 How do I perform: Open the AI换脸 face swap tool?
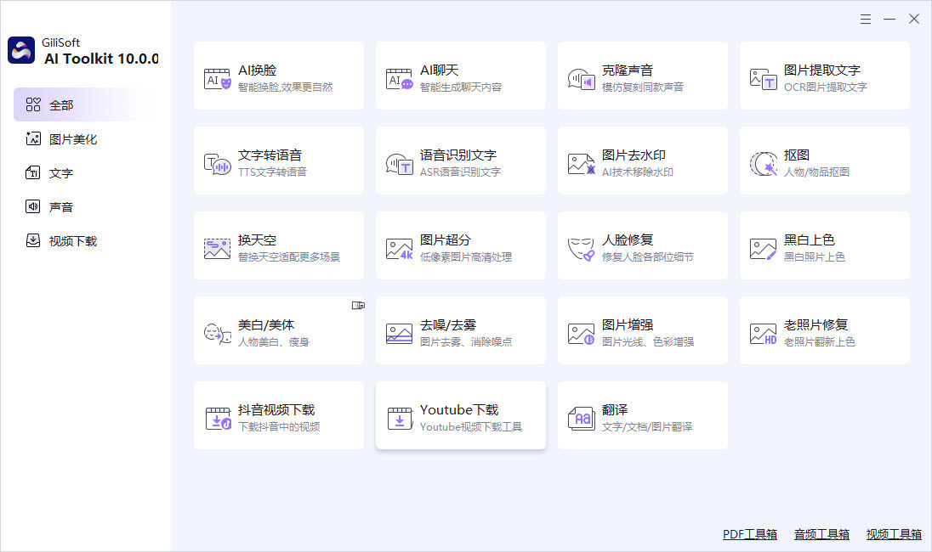[278, 76]
